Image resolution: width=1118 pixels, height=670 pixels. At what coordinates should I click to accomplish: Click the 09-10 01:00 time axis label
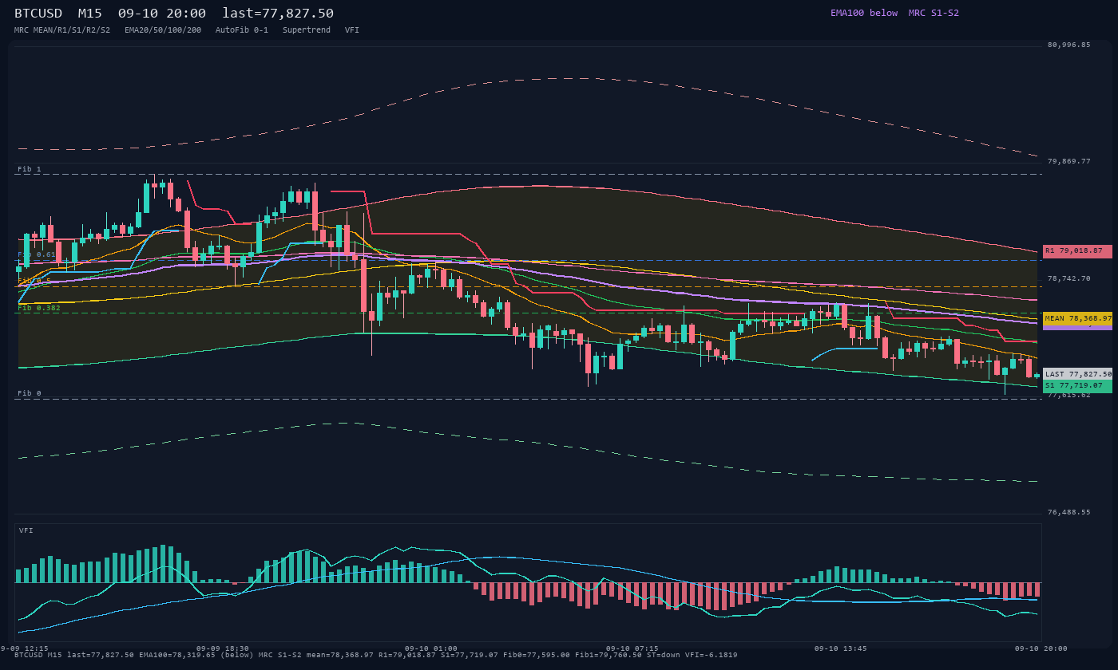coord(431,649)
